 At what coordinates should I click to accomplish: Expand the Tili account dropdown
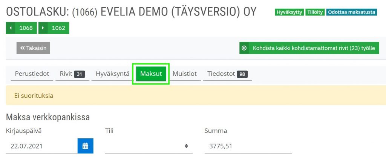coord(149,146)
